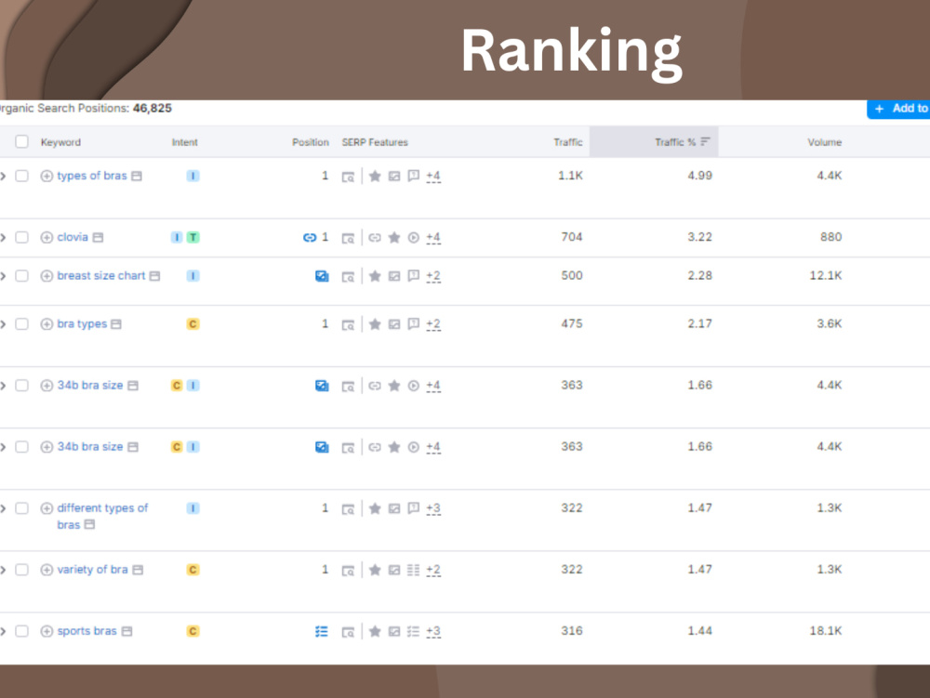Open the variety of bra keyword link
Screen dimensions: 930x698
click(x=92, y=570)
